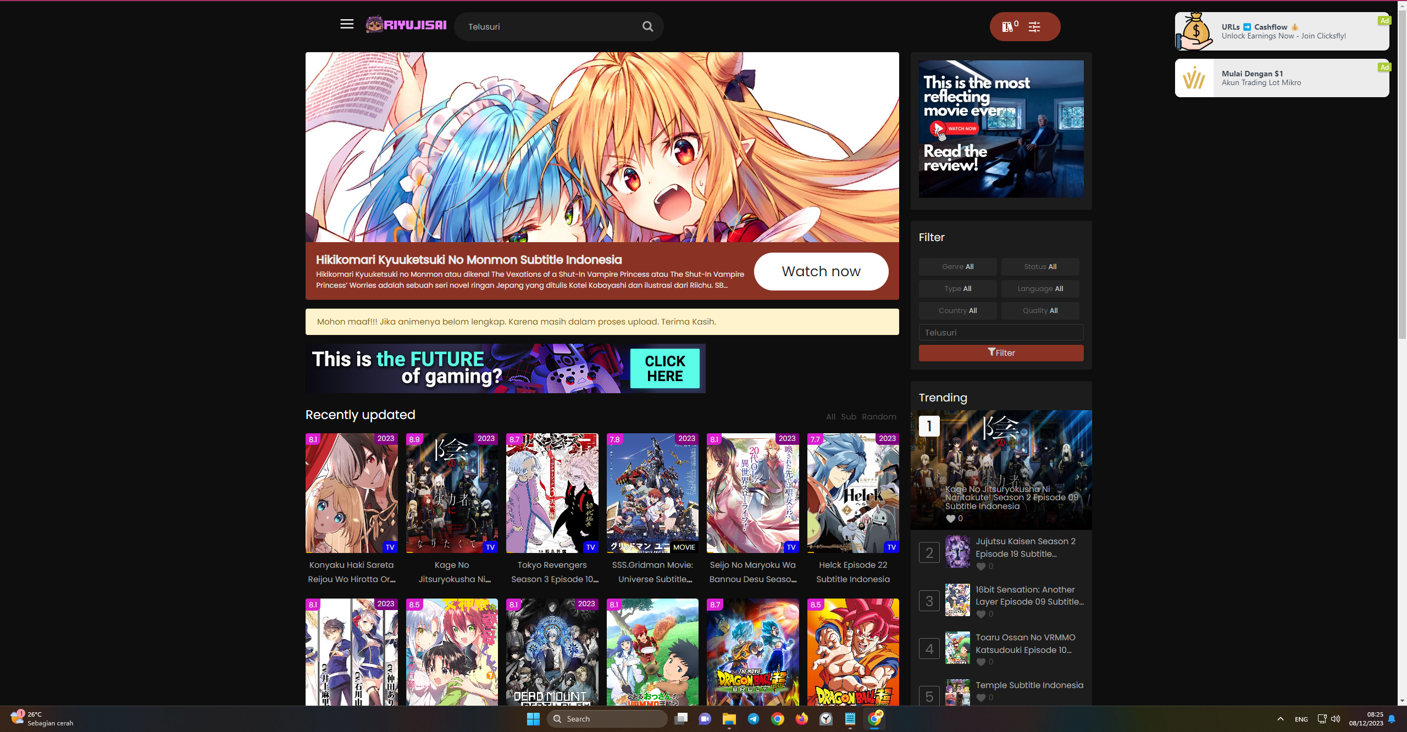This screenshot has width=1407, height=732.
Task: Open the Quality All dropdown
Action: tap(1040, 310)
